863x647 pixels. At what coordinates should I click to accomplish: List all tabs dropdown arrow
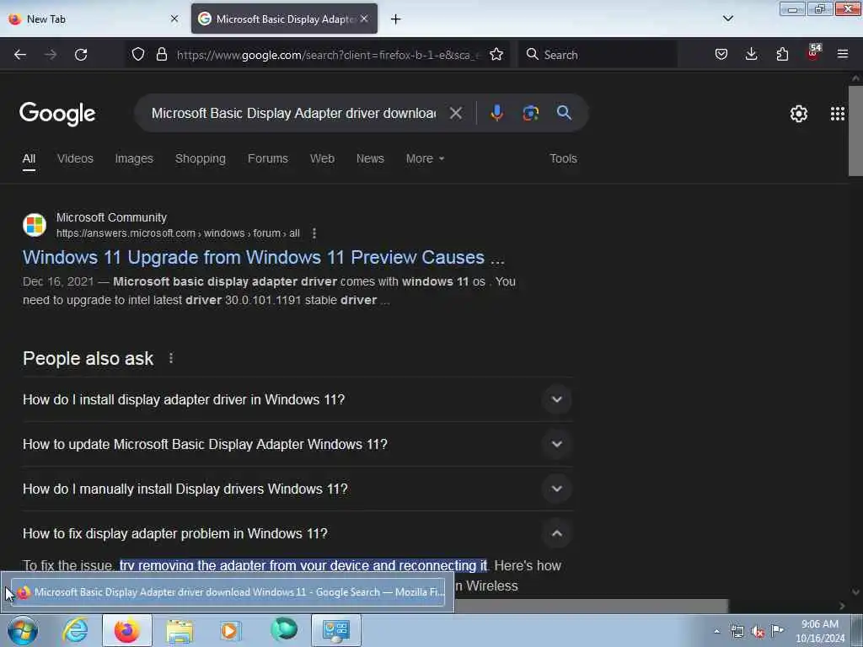(728, 19)
